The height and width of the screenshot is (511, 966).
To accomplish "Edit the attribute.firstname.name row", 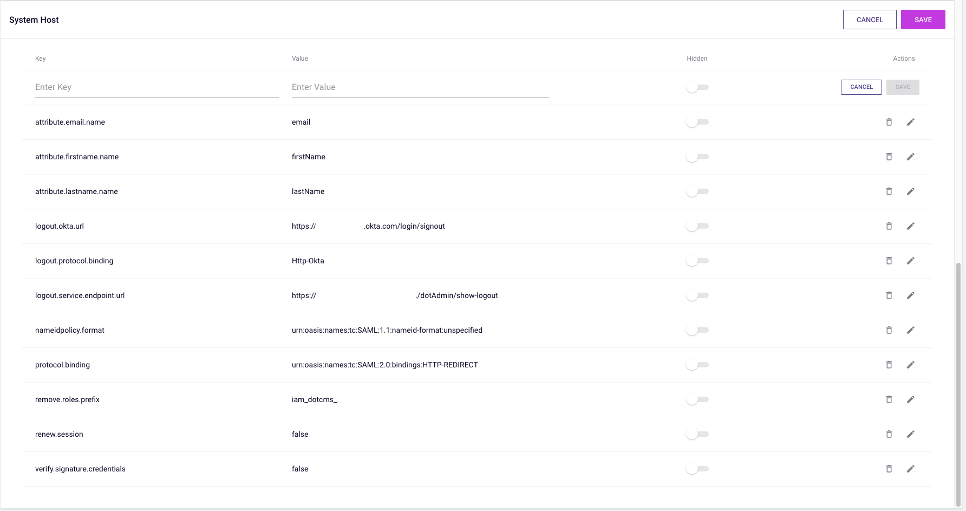I will point(910,157).
